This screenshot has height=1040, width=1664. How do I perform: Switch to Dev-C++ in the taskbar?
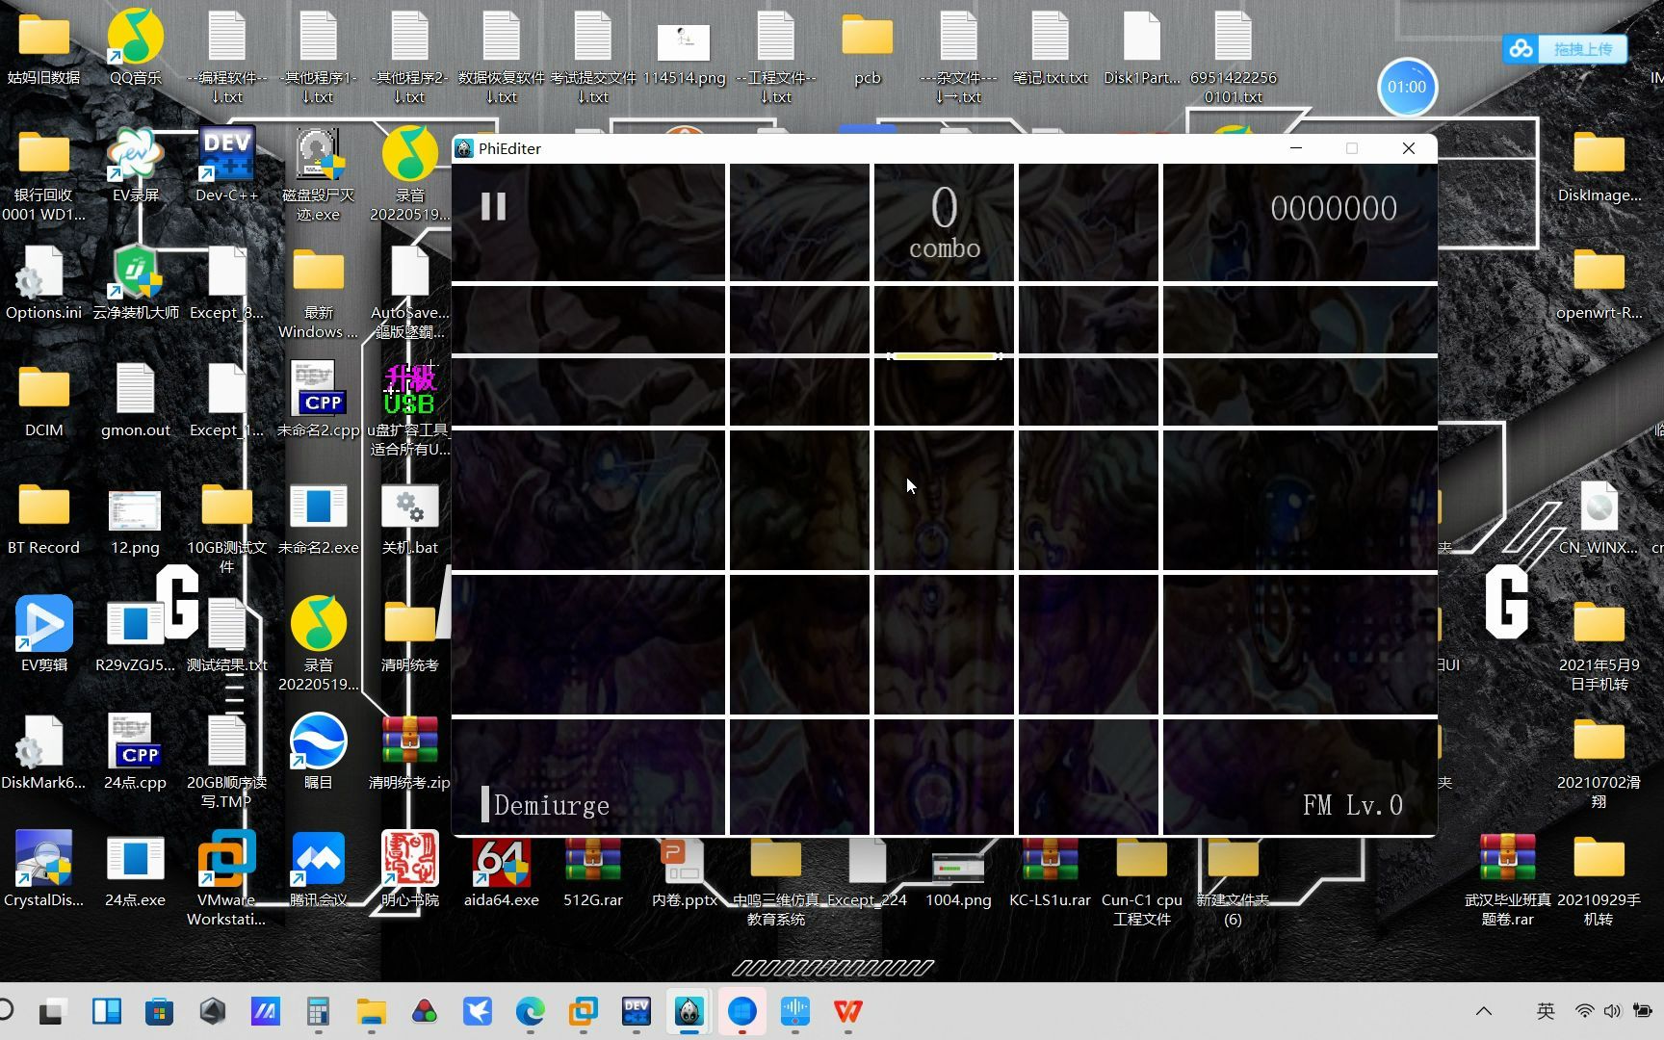point(637,1011)
